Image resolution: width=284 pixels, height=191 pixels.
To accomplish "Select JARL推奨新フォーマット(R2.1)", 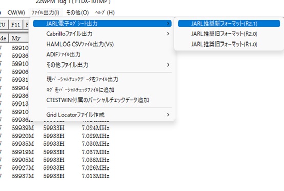I will 229,24.
